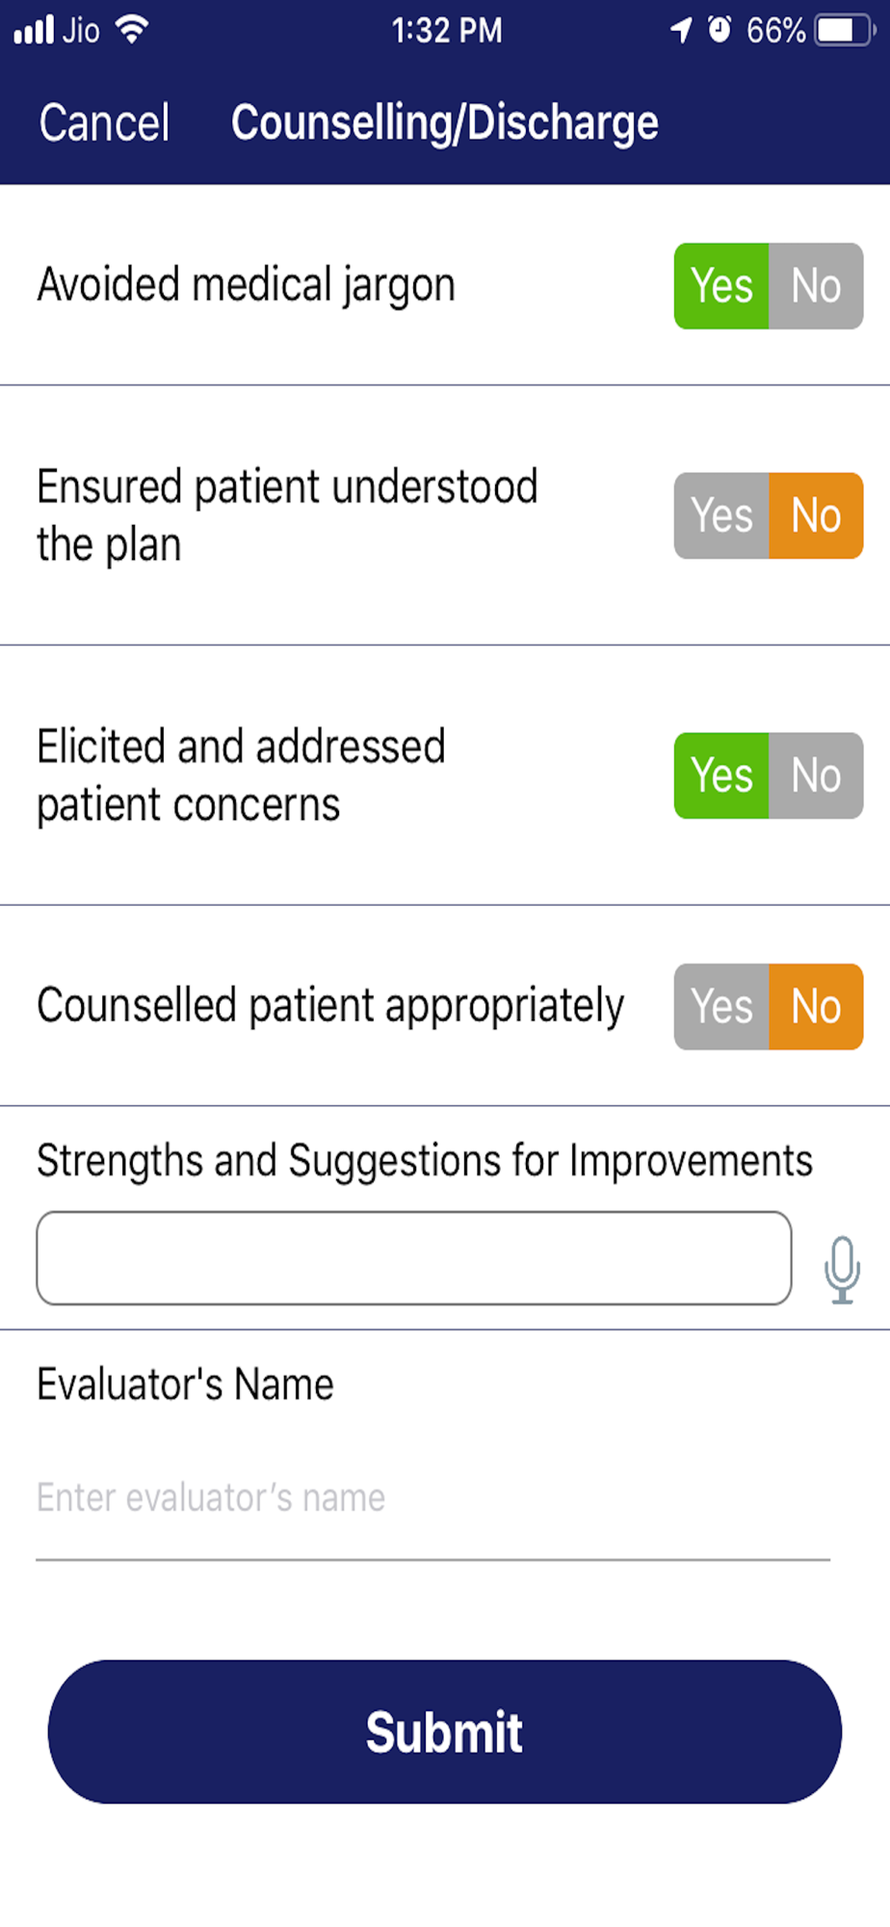Tap the Counselling/Discharge header title
This screenshot has width=890, height=1927.
[x=445, y=123]
